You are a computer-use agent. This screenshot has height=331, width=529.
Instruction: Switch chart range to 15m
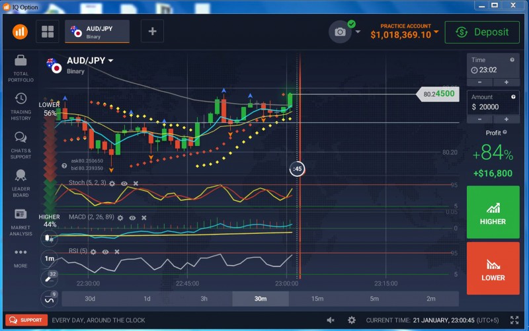coord(317,299)
